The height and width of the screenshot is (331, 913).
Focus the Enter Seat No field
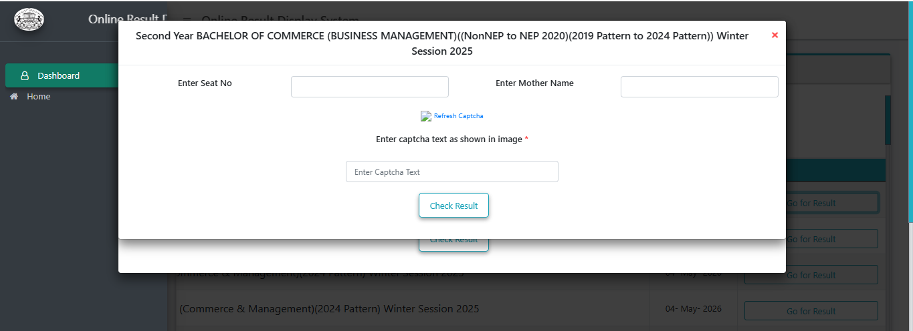coord(370,87)
